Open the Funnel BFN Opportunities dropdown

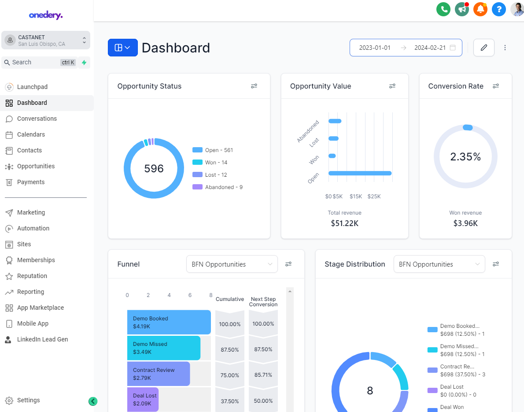point(232,264)
